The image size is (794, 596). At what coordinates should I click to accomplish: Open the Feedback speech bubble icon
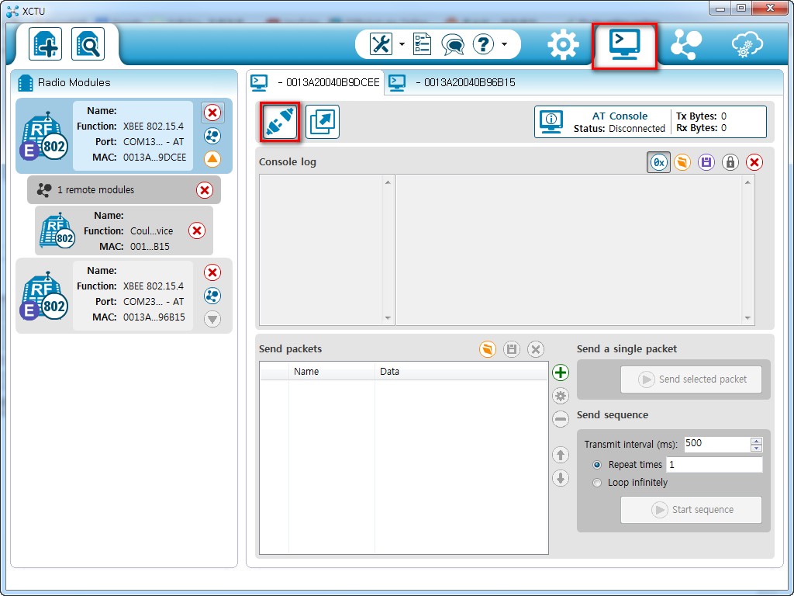pyautogui.click(x=453, y=44)
